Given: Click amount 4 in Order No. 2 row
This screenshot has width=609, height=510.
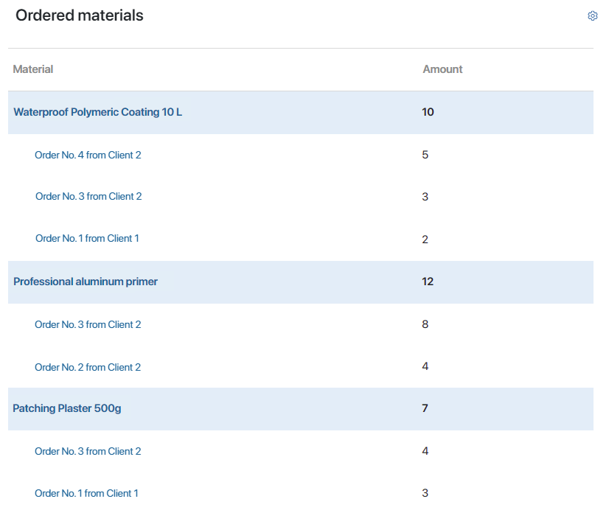Looking at the screenshot, I should pos(425,366).
